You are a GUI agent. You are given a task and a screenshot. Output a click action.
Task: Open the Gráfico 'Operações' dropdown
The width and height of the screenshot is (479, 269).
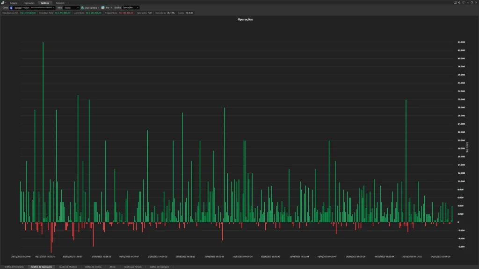pos(138,8)
